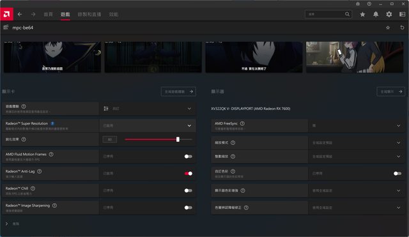
Task: Click XV322QK V- DISPLAYPORT monitor label
Action: pos(251,109)
